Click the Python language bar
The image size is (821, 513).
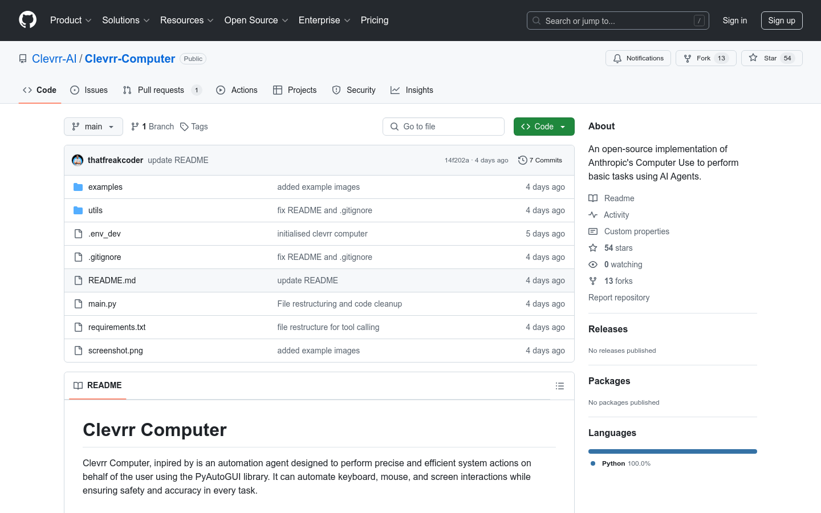673,451
